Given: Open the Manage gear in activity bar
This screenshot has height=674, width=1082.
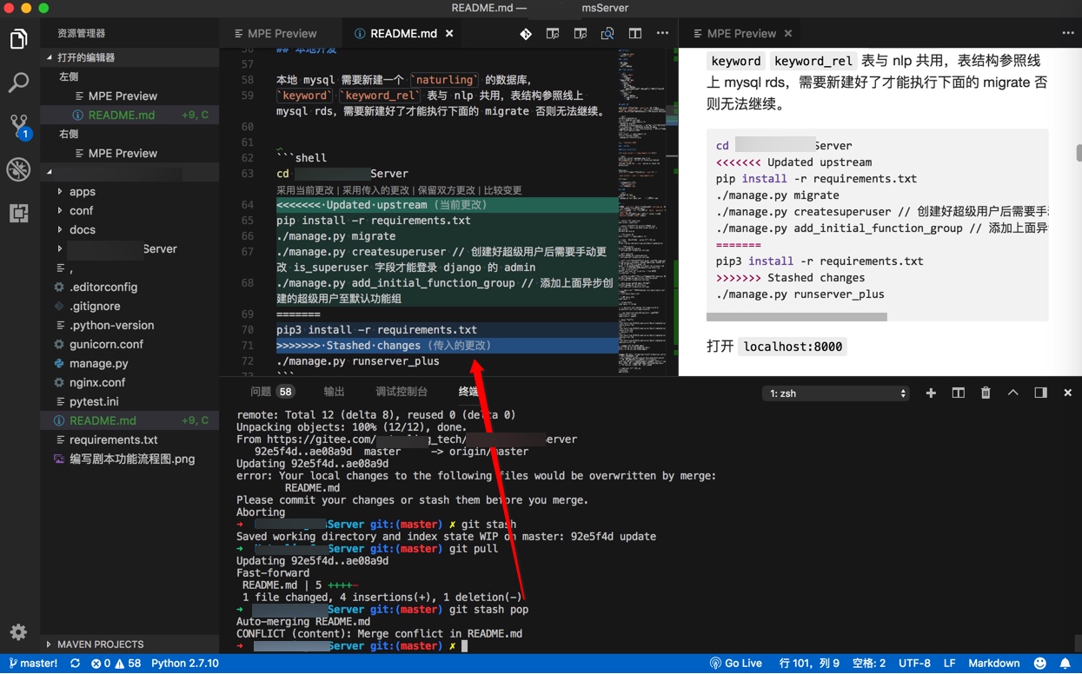Looking at the screenshot, I should pos(18,631).
